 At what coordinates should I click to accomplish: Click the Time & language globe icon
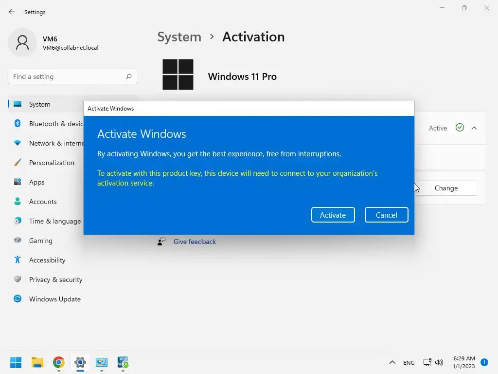[18, 221]
